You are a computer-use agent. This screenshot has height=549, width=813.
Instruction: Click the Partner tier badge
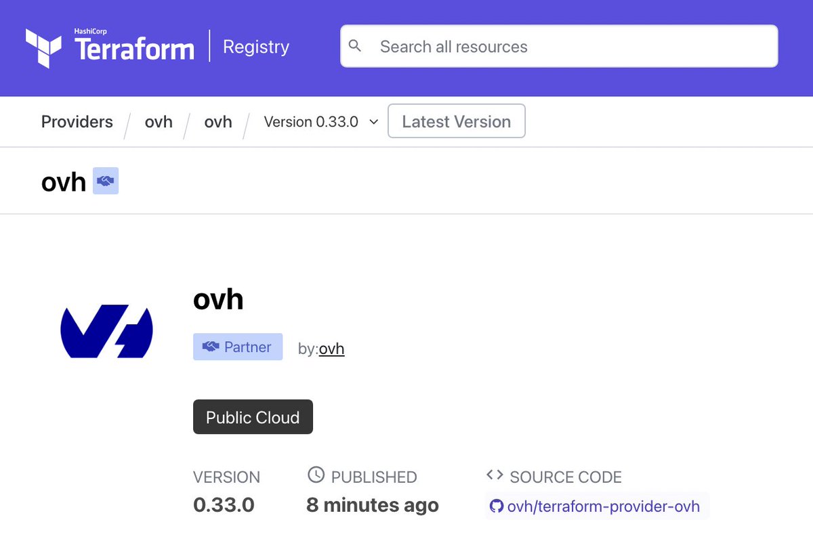[238, 347]
